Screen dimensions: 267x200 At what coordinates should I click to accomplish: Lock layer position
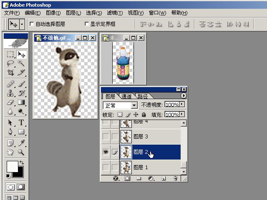pos(136,115)
